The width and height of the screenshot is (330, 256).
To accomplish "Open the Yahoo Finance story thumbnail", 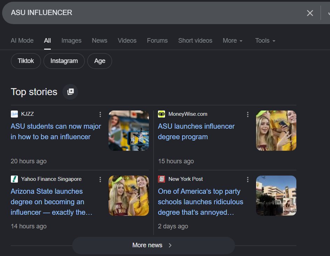I will coord(129,196).
